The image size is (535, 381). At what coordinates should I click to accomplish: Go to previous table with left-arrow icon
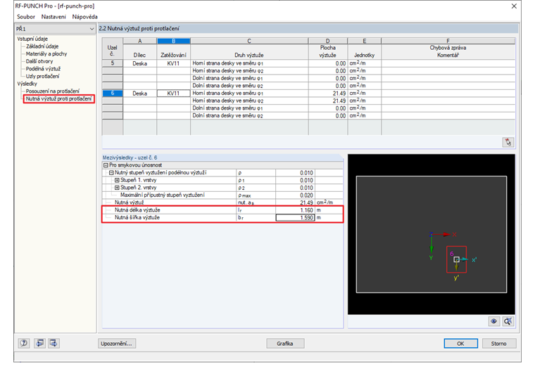(39, 343)
